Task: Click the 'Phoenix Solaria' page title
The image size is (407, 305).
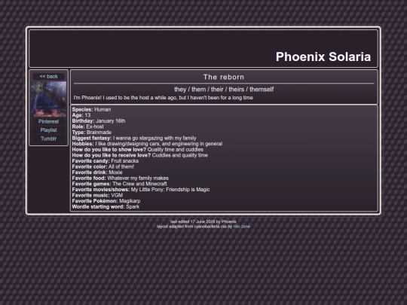Action: tap(323, 56)
